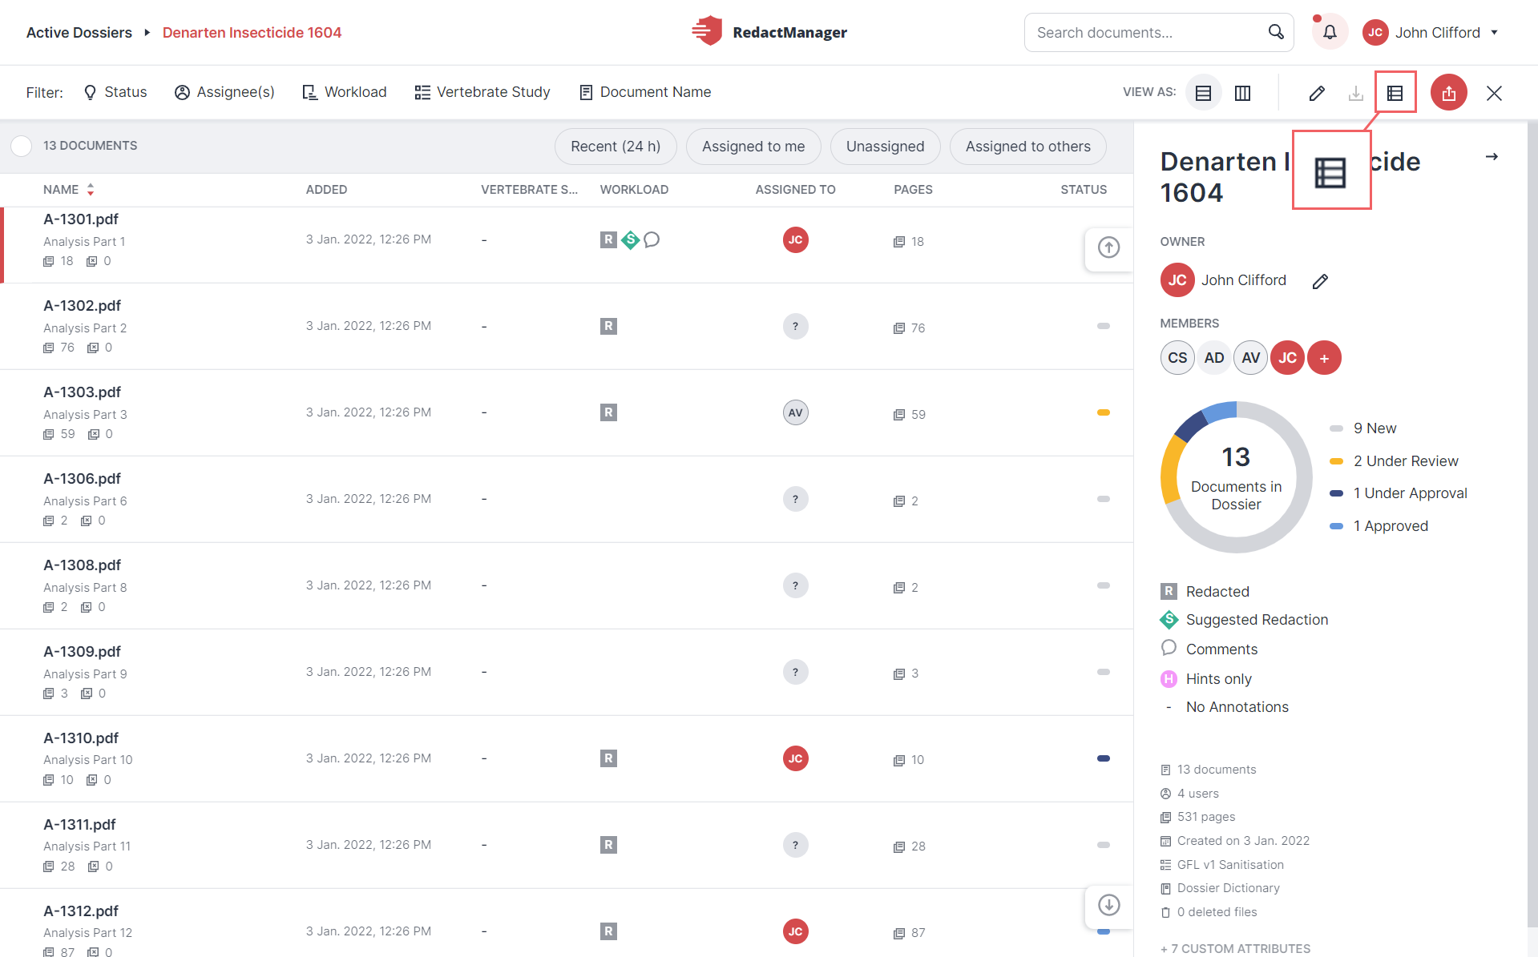Screen dimensions: 1538x957
Task: Toggle 9 New status in chart legend
Action: point(1362,428)
